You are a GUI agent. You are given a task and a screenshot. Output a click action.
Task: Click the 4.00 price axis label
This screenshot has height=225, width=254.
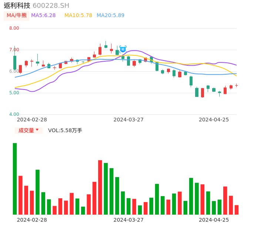(x=14, y=114)
